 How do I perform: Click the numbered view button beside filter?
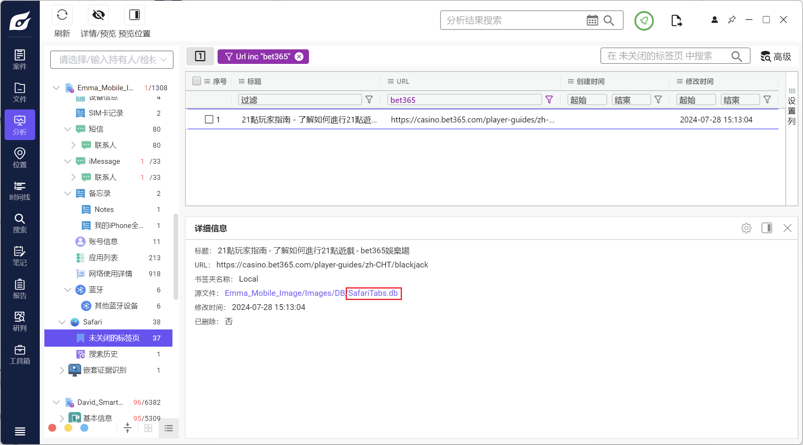[200, 56]
